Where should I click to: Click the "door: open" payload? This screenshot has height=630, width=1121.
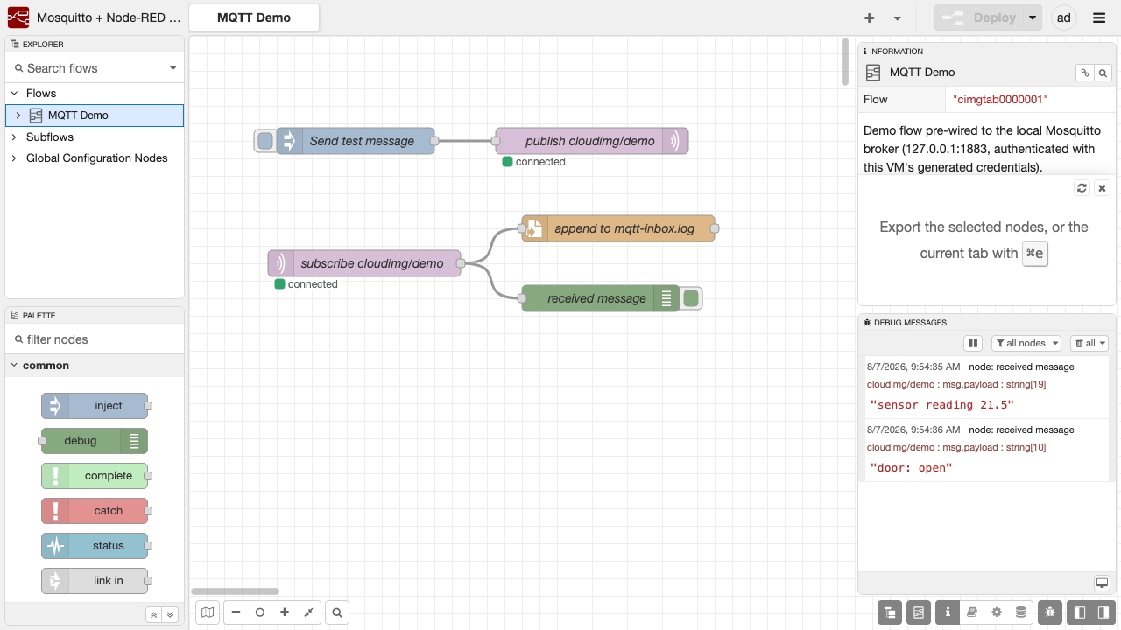[911, 468]
